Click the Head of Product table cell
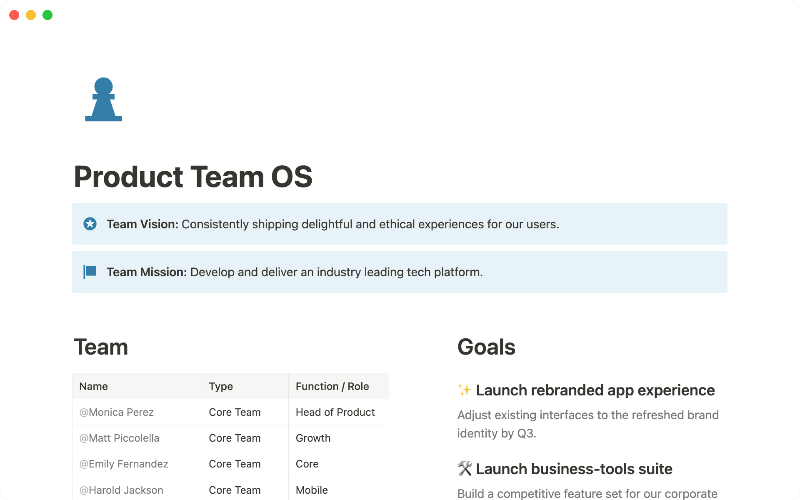Image resolution: width=800 pixels, height=500 pixels. point(335,412)
